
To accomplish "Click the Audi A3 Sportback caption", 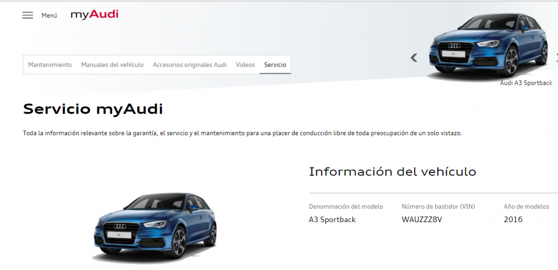I will (526, 83).
